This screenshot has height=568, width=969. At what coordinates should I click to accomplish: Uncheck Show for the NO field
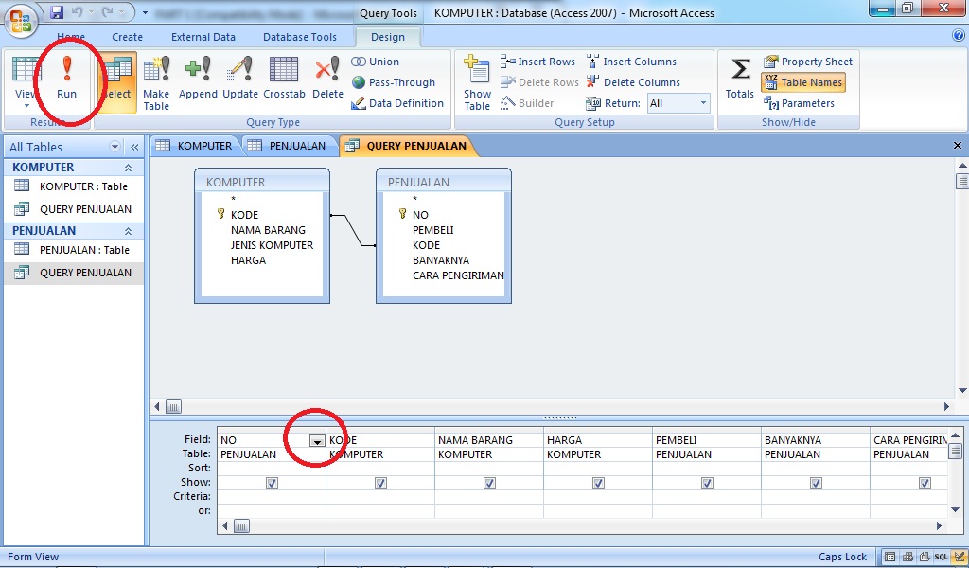point(272,483)
